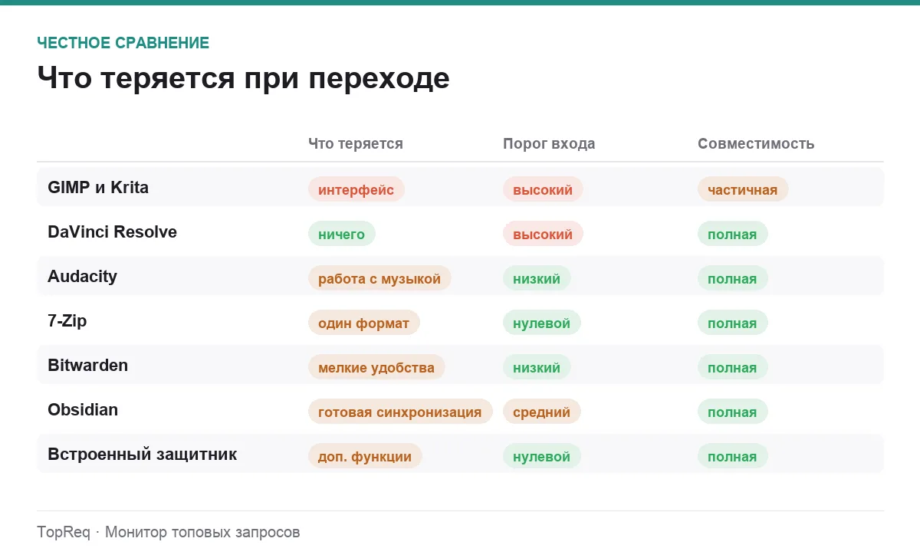Screen dimensions: 920x558
Task: Click "полная" in the 7-Zip row
Action: pos(732,323)
